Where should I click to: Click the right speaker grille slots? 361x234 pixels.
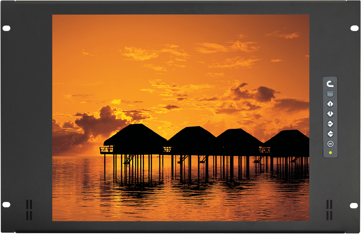coord(329,210)
